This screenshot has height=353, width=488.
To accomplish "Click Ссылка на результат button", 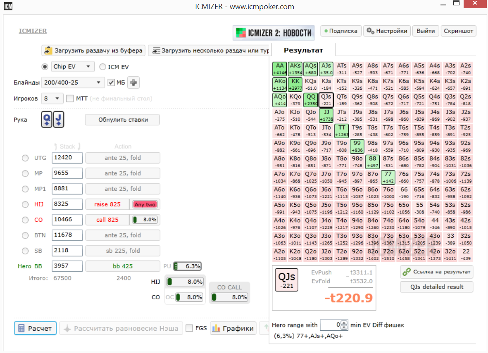I will pyautogui.click(x=437, y=272).
